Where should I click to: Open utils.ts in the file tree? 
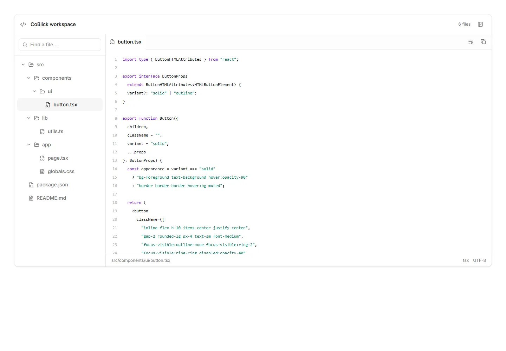(x=60, y=131)
